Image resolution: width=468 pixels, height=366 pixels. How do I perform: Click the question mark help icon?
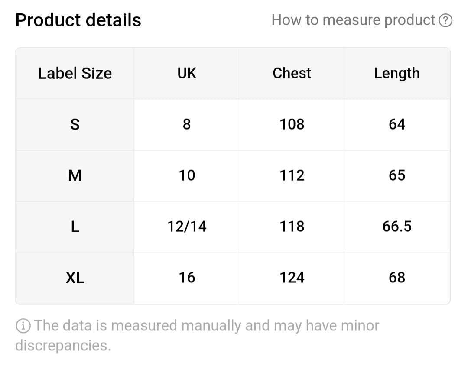pyautogui.click(x=445, y=20)
